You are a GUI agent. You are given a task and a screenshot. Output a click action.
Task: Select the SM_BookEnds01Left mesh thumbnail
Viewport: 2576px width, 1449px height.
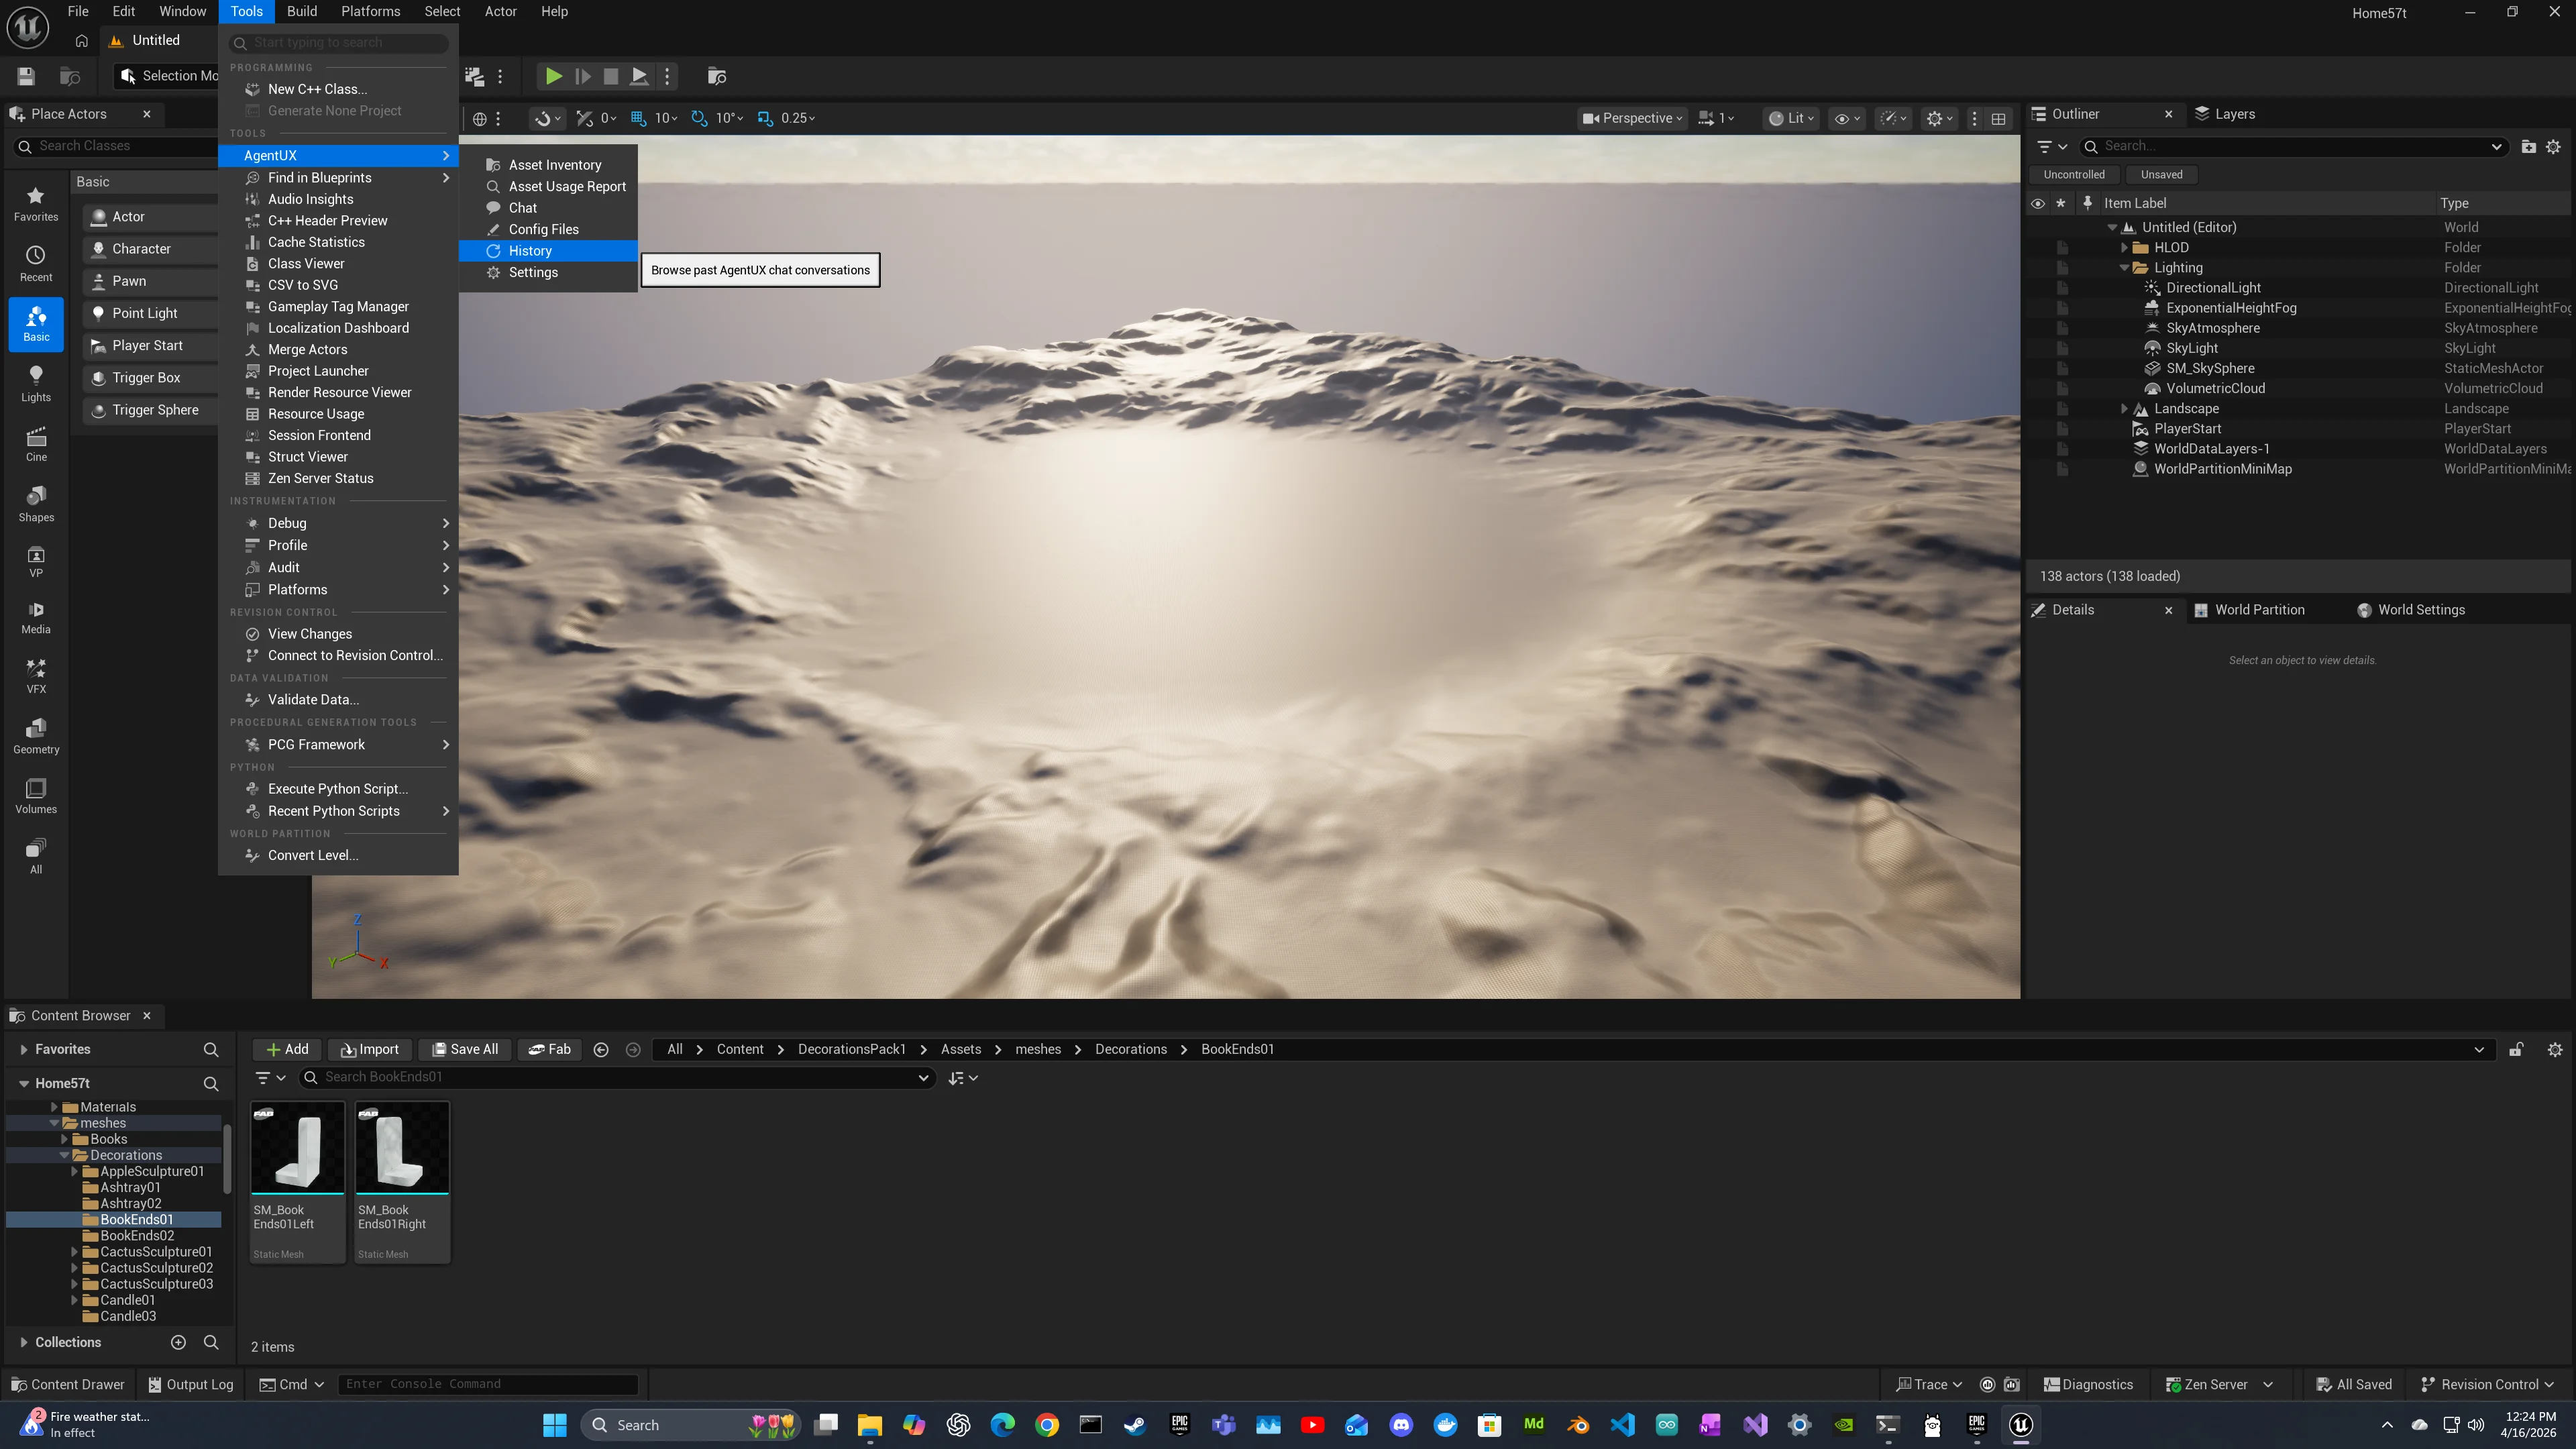(x=297, y=1148)
